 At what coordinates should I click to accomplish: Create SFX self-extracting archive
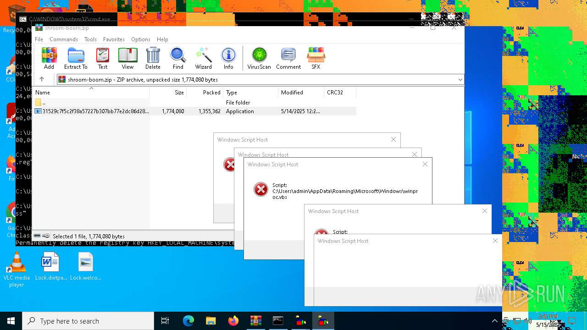click(316, 58)
